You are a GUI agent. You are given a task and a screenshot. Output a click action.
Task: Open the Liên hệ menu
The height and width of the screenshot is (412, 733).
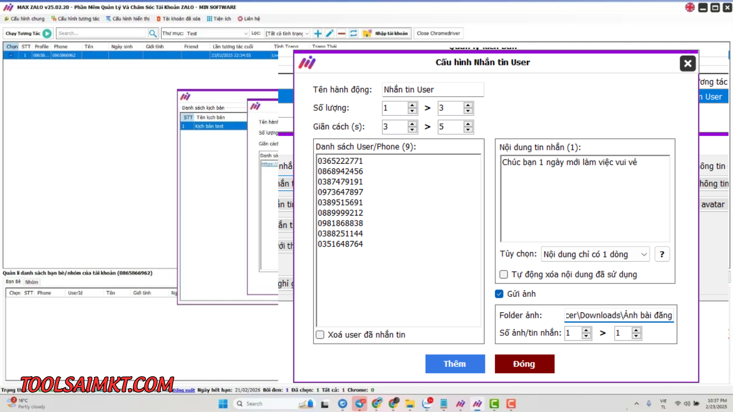tap(249, 19)
